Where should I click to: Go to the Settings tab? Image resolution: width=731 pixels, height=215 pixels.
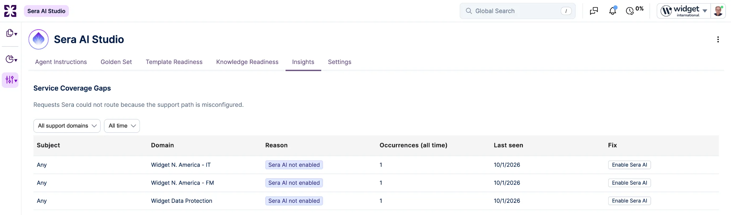pos(340,62)
